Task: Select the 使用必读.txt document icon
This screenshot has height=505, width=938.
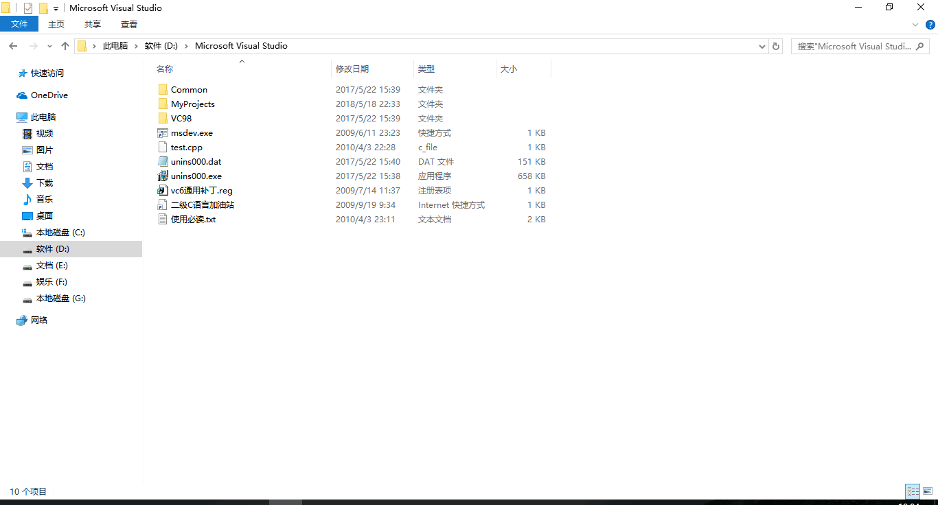Action: coord(163,219)
